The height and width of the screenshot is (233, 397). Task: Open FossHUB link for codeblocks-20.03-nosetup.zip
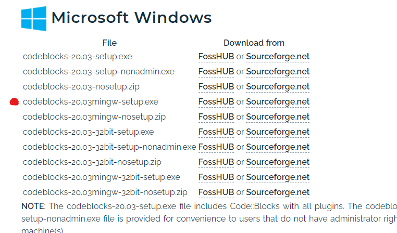pos(216,87)
